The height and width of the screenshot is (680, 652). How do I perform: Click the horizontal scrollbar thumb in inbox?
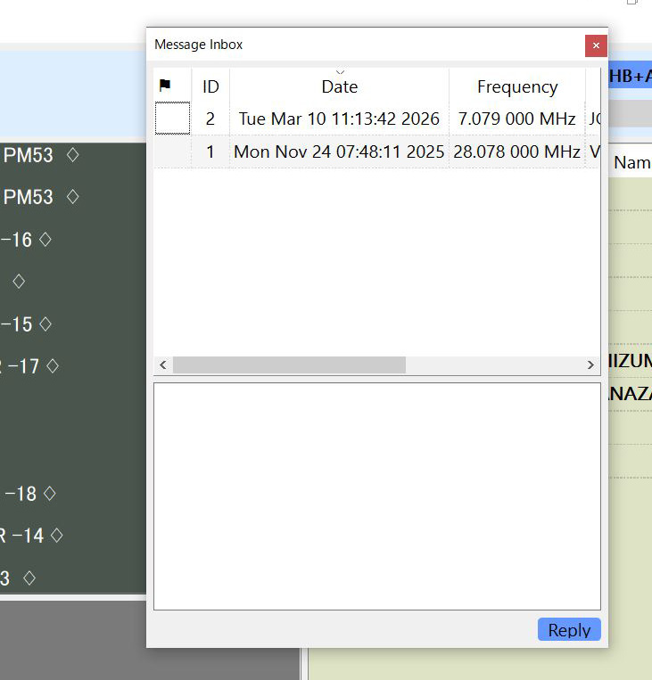289,365
